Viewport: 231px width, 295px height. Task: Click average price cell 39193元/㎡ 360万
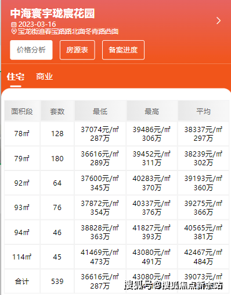(x=203, y=183)
